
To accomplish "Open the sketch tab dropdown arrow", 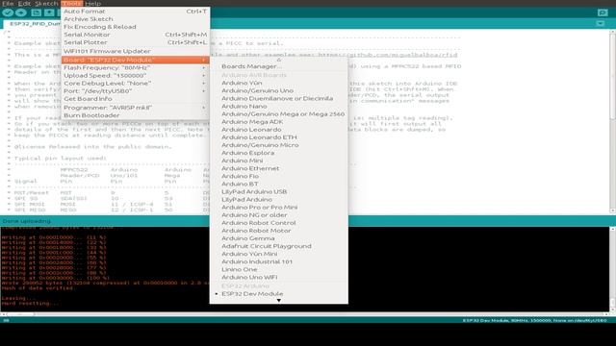I will pyautogui.click(x=601, y=23).
